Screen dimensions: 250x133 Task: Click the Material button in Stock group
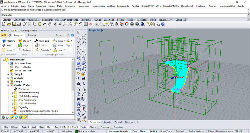pyautogui.click(x=25, y=50)
